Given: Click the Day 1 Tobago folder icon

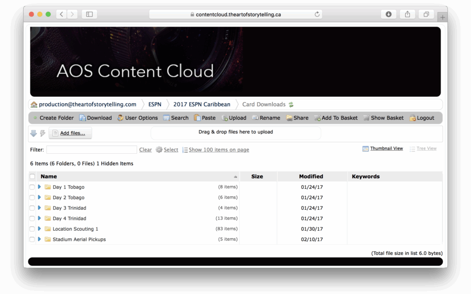Looking at the screenshot, I should (48, 187).
